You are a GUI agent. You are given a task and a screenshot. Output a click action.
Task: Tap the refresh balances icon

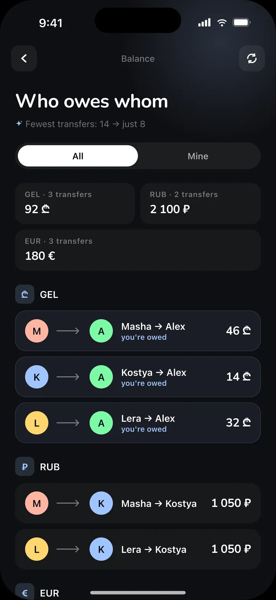tap(252, 59)
